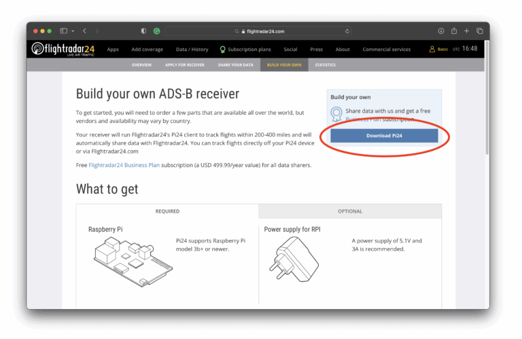Image resolution: width=522 pixels, height=339 pixels.
Task: Open the Safari downloads icon
Action: click(441, 31)
